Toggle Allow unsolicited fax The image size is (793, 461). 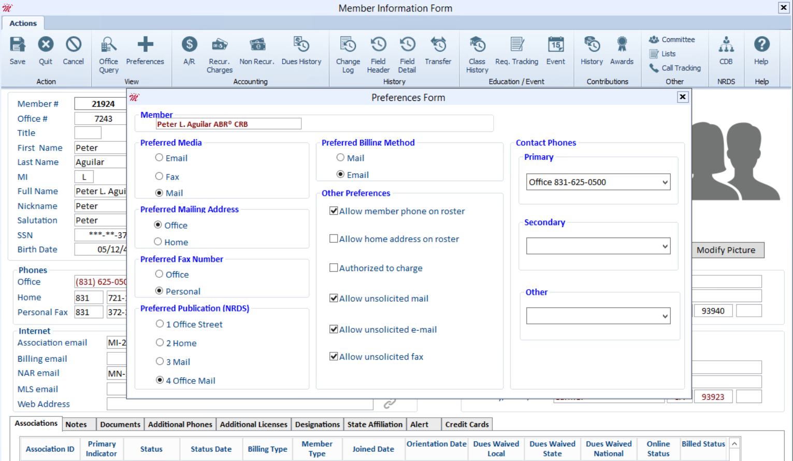click(334, 356)
